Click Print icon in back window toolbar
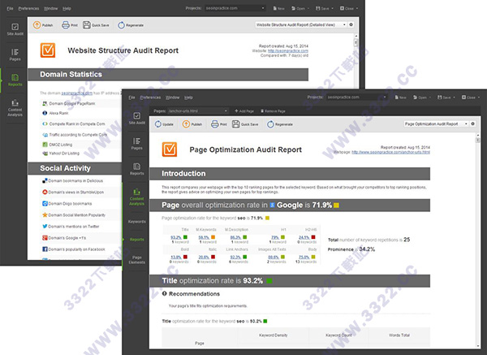487x355 pixels. [x=70, y=25]
